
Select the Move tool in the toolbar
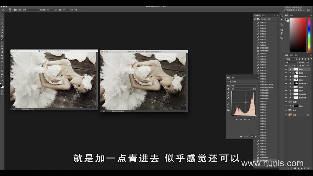pos(2,17)
